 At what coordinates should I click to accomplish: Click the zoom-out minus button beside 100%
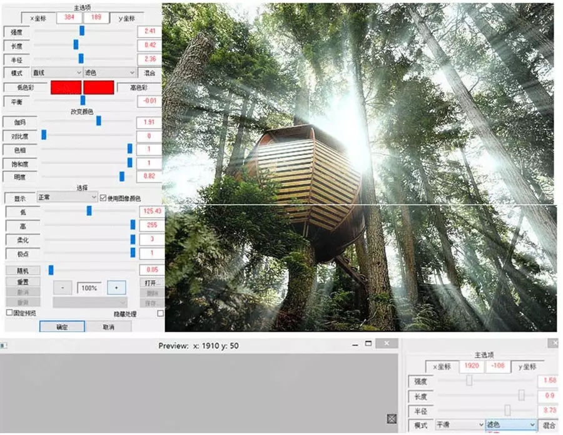click(x=63, y=288)
